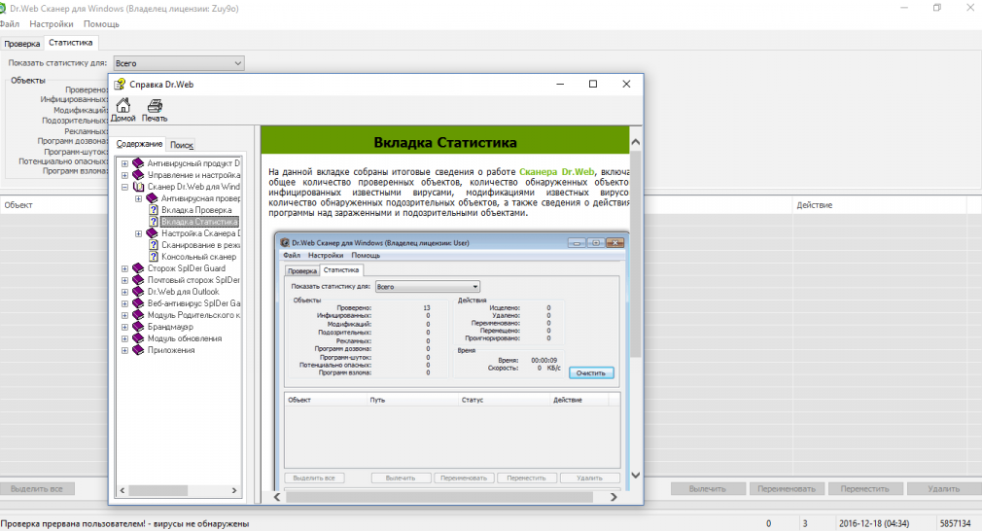The image size is (982, 531).
Task: Expand the Приложения tree node
Action: click(x=124, y=351)
